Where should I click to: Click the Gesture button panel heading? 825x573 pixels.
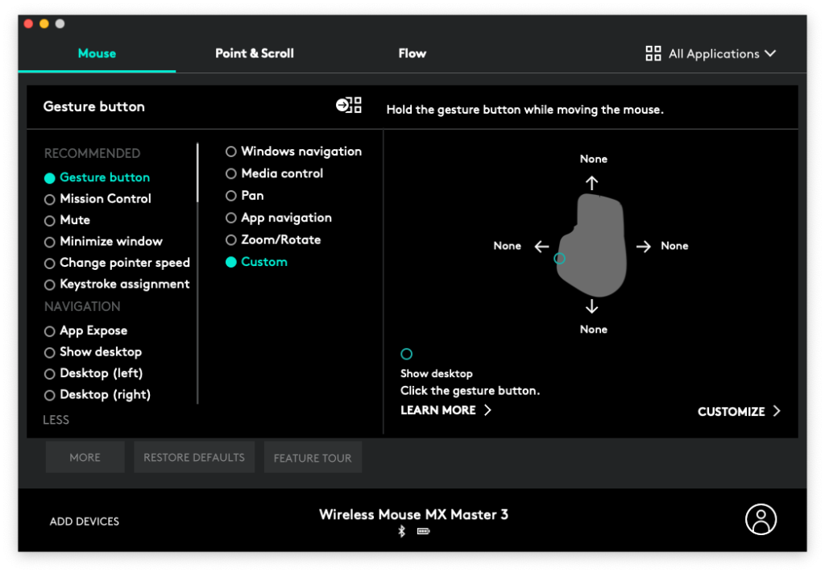pyautogui.click(x=93, y=106)
